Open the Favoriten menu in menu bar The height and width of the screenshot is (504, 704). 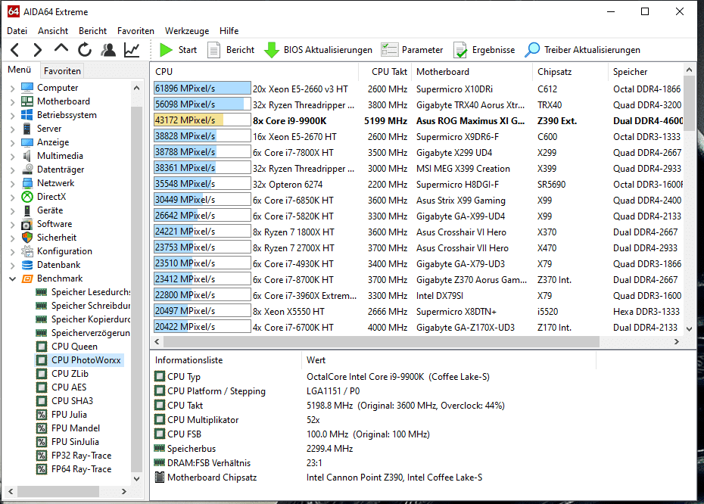pos(136,31)
